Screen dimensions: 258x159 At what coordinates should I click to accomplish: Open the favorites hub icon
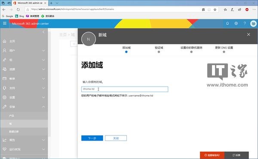coord(225,10)
